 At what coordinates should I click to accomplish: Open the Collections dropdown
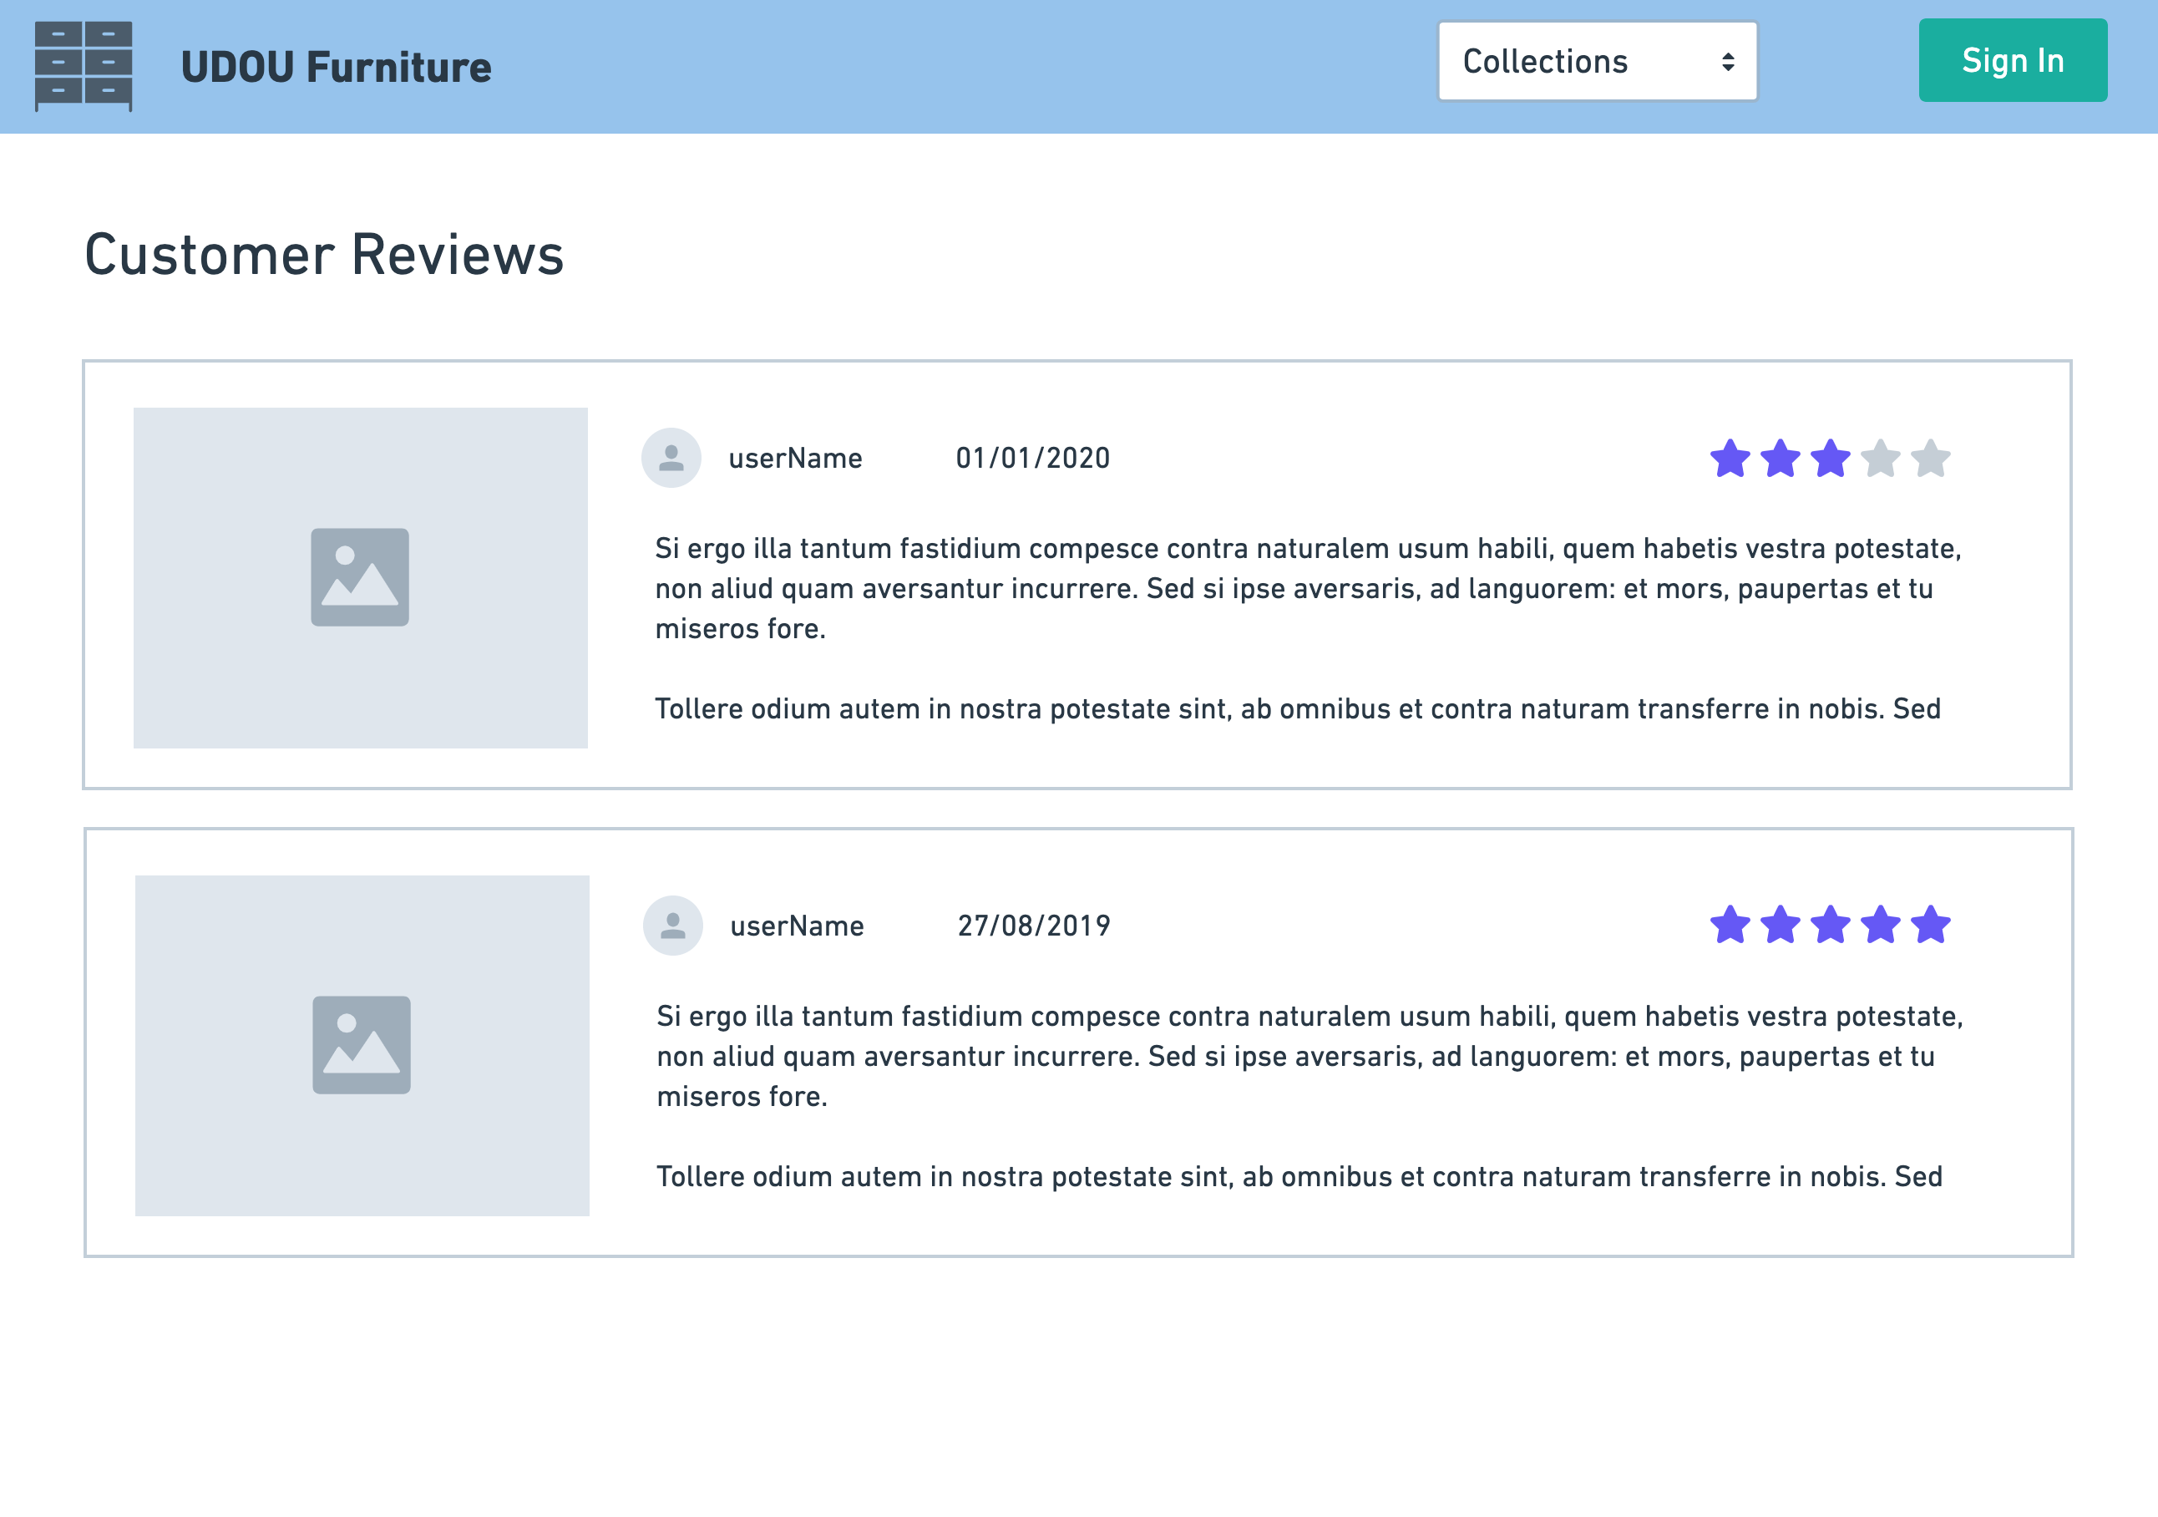pyautogui.click(x=1596, y=61)
